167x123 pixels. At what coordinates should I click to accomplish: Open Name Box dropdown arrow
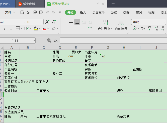(34, 40)
